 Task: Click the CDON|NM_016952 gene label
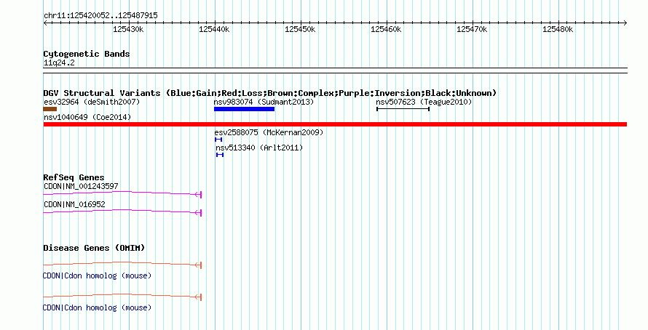coord(74,204)
